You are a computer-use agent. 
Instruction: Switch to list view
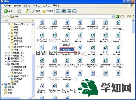(63, 11)
